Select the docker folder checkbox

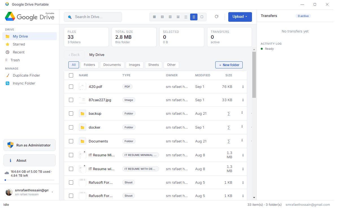(x=71, y=127)
